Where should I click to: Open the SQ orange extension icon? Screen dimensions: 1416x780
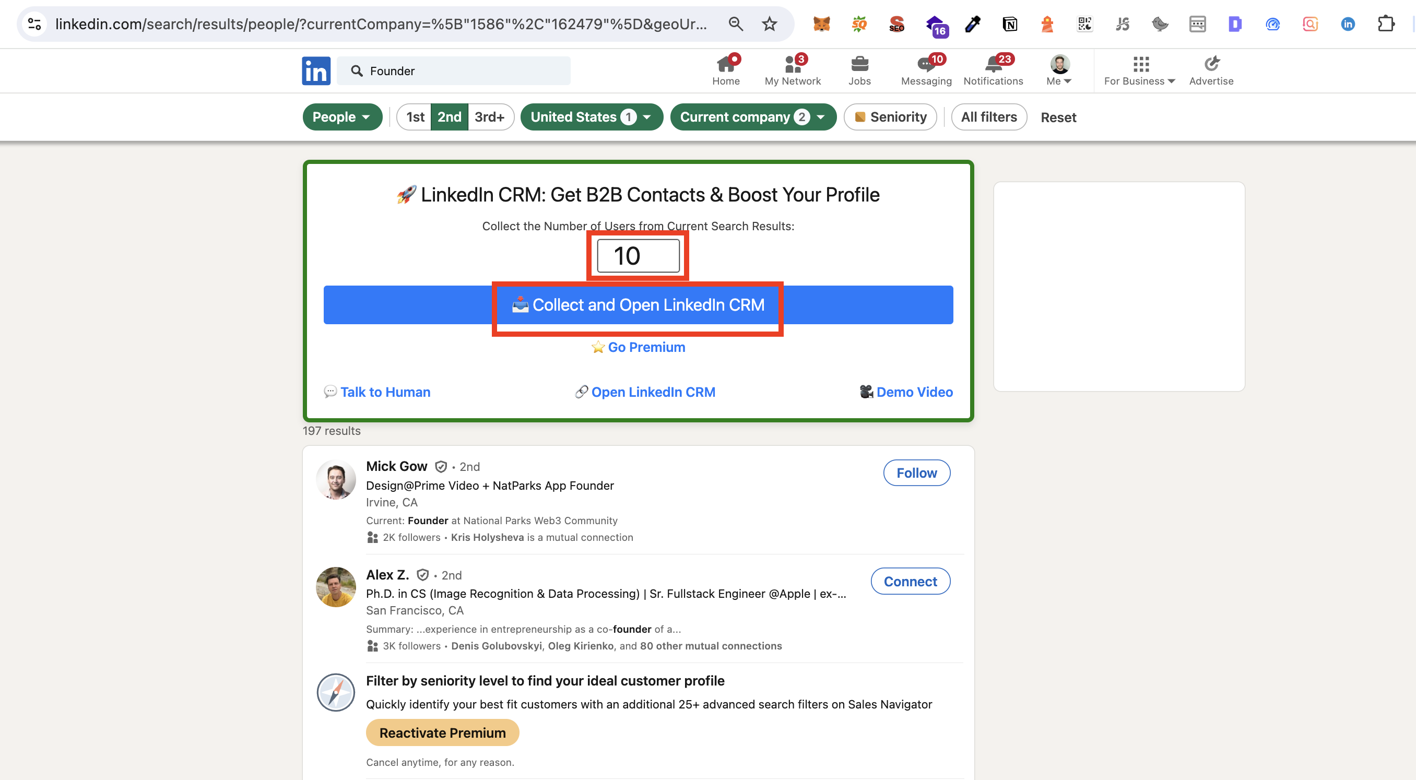859,23
